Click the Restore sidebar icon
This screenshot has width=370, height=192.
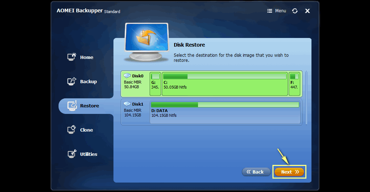pyautogui.click(x=72, y=106)
